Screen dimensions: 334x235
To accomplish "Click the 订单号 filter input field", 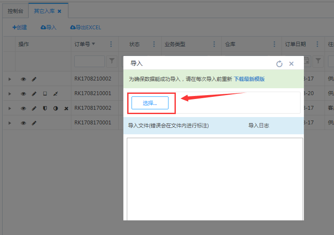I will tap(89, 61).
